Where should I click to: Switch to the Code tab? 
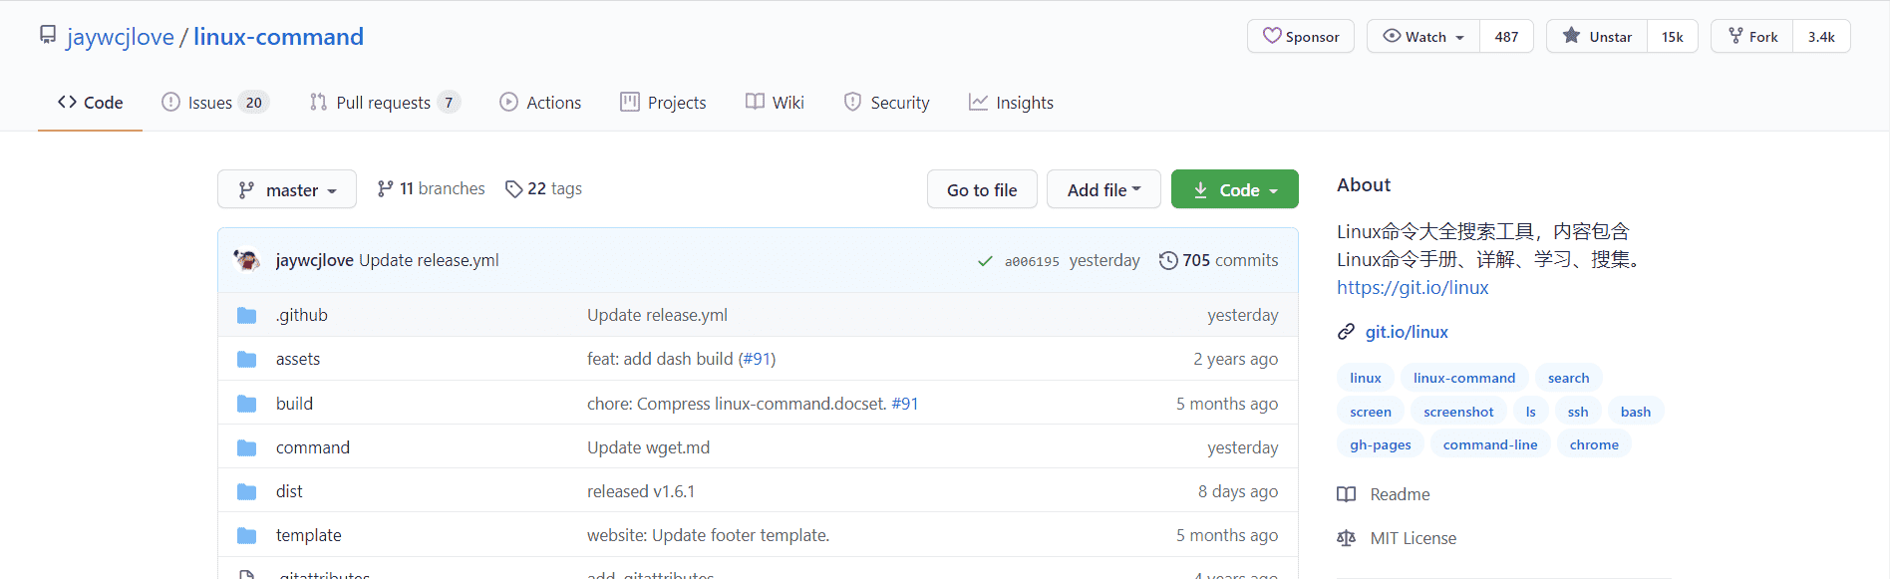click(90, 103)
